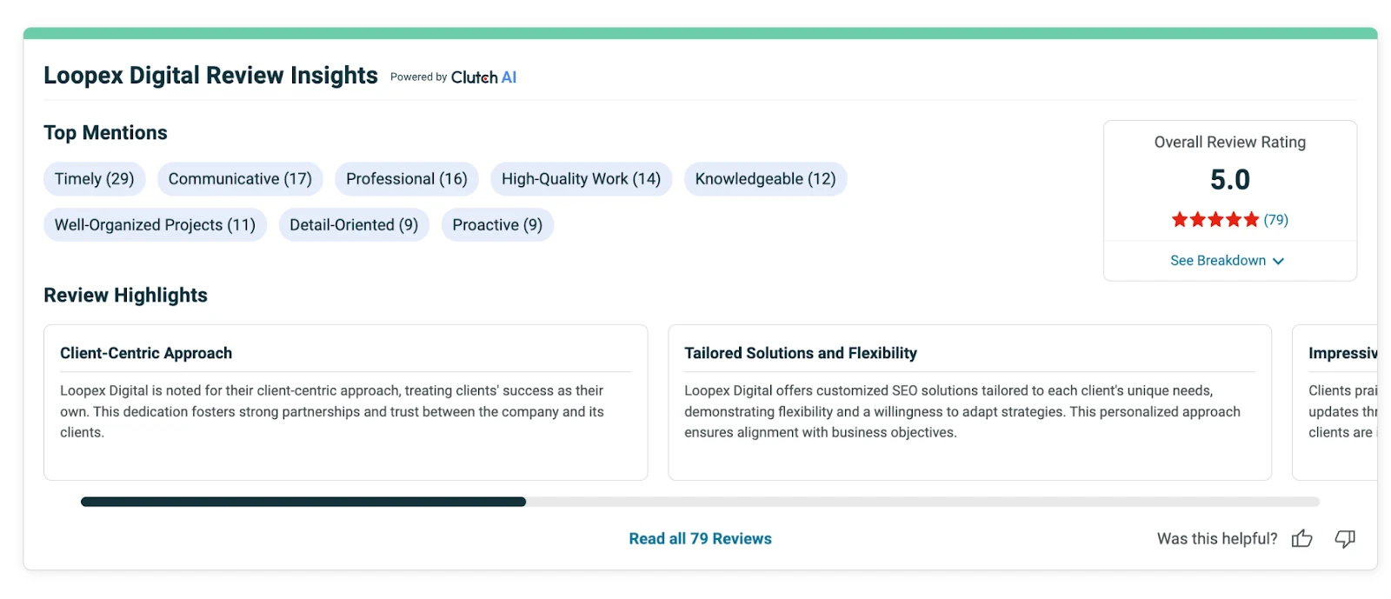The height and width of the screenshot is (599, 1391).
Task: Select the Professional (16) mention tag
Action: 407,179
